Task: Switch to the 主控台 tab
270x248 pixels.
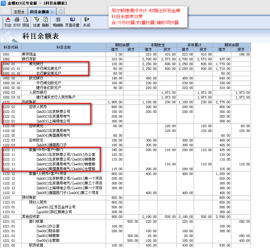Action: click(x=19, y=12)
